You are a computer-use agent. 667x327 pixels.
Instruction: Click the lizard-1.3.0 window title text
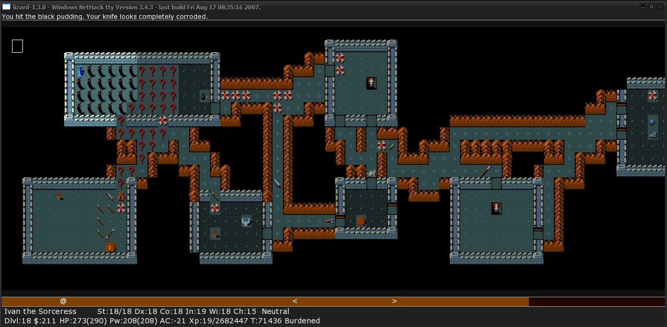point(137,7)
